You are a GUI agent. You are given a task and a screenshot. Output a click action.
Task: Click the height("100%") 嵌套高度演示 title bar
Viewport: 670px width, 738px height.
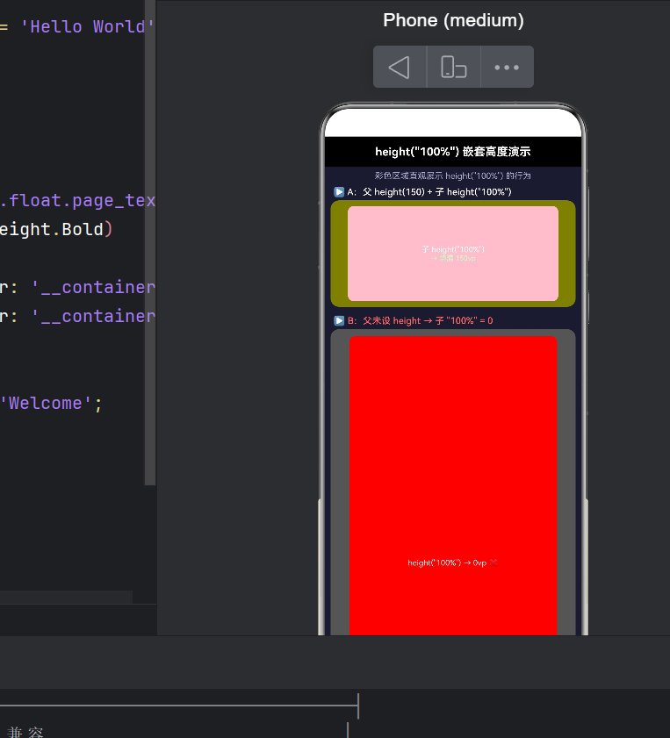click(453, 152)
